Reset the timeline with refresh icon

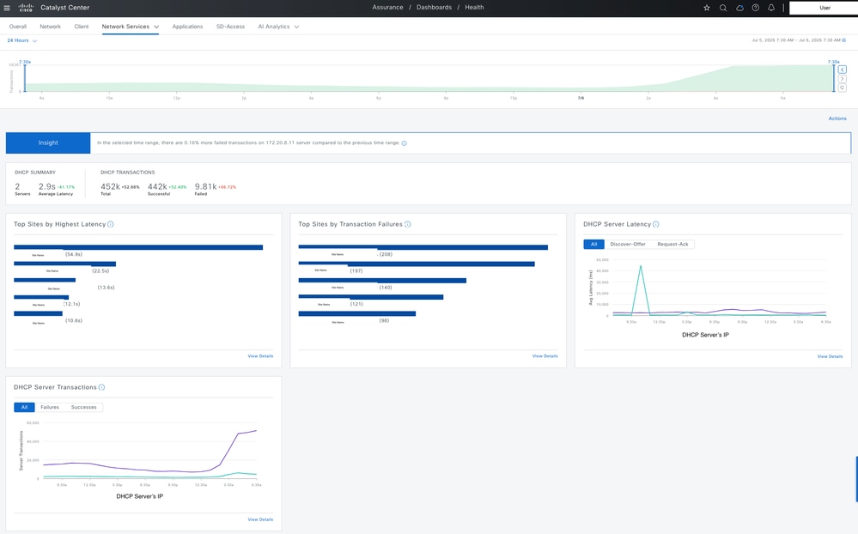pyautogui.click(x=843, y=88)
